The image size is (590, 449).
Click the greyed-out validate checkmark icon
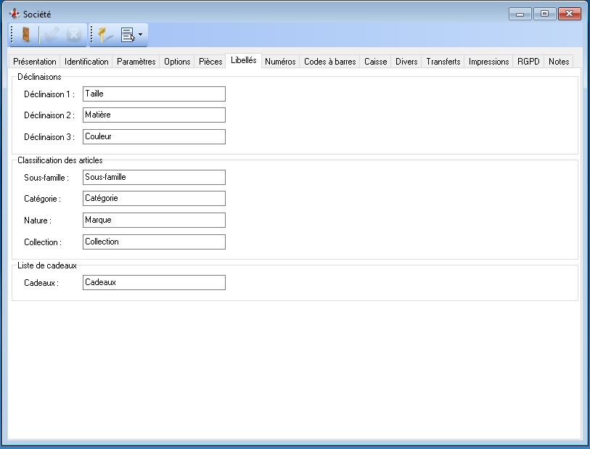(x=51, y=34)
